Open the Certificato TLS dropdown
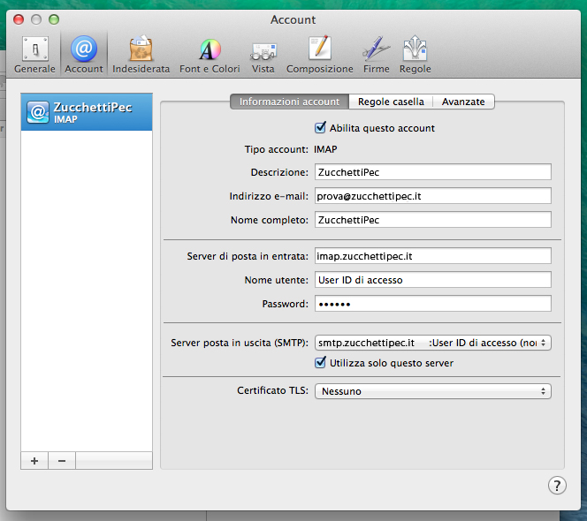587x521 pixels. pos(433,391)
